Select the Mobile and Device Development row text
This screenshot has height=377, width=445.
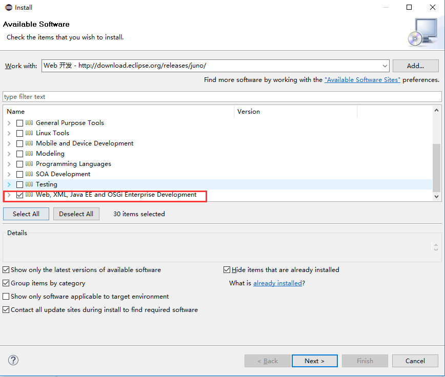(85, 143)
